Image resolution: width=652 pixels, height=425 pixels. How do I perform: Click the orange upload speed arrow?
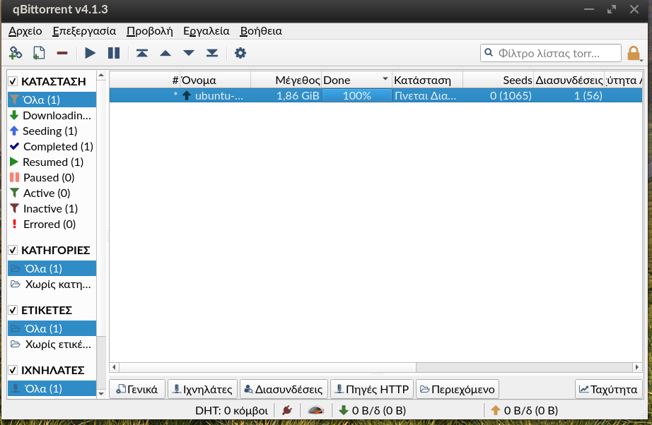click(495, 410)
